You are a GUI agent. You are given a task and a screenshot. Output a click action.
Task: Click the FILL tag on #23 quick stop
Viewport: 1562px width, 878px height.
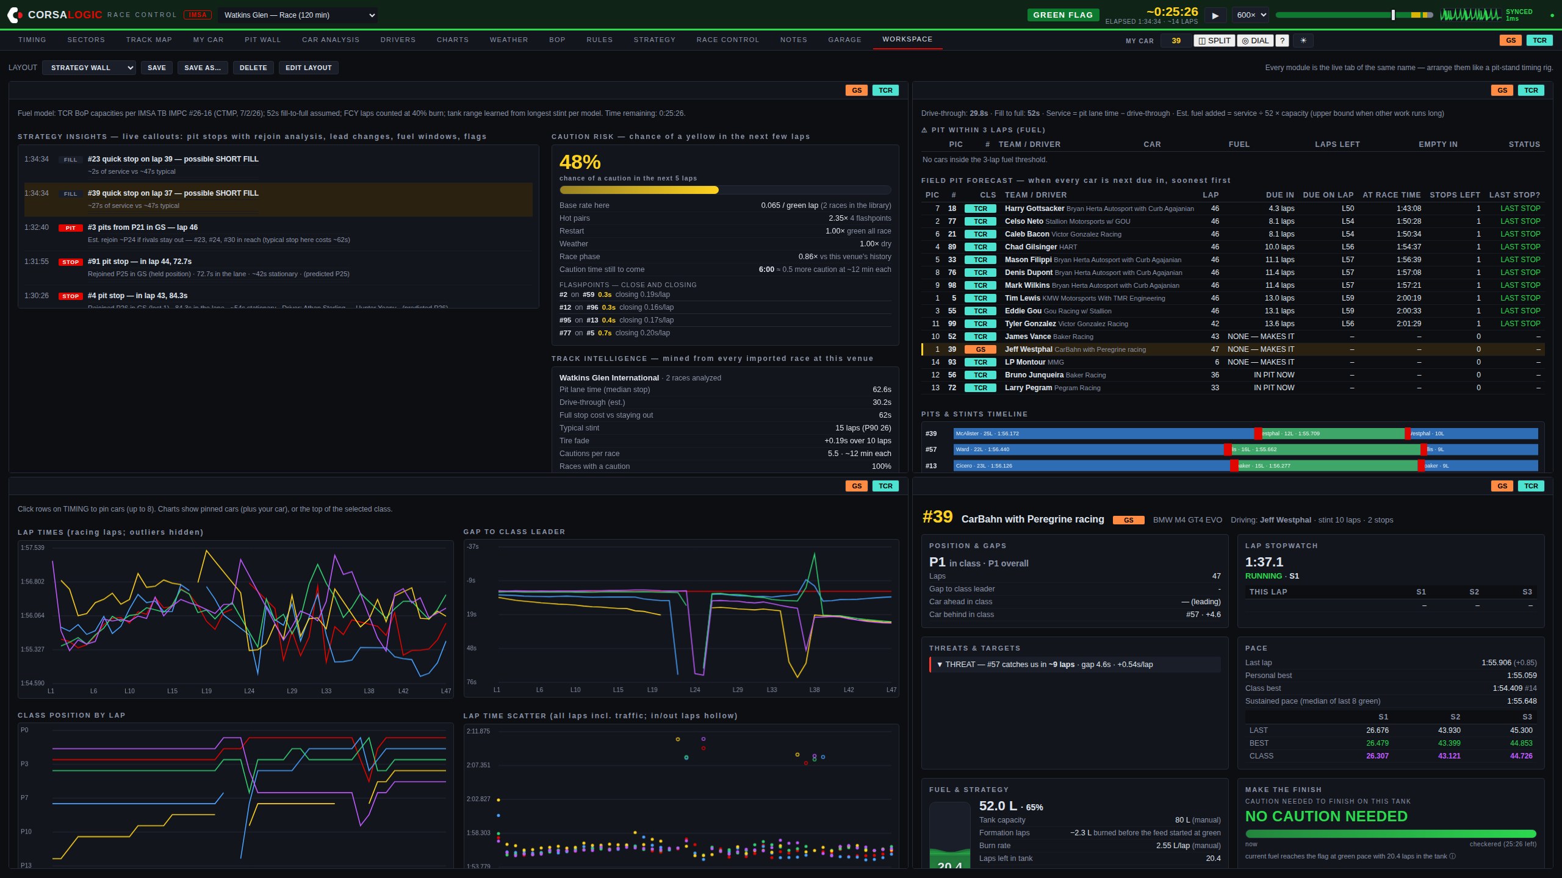71,160
